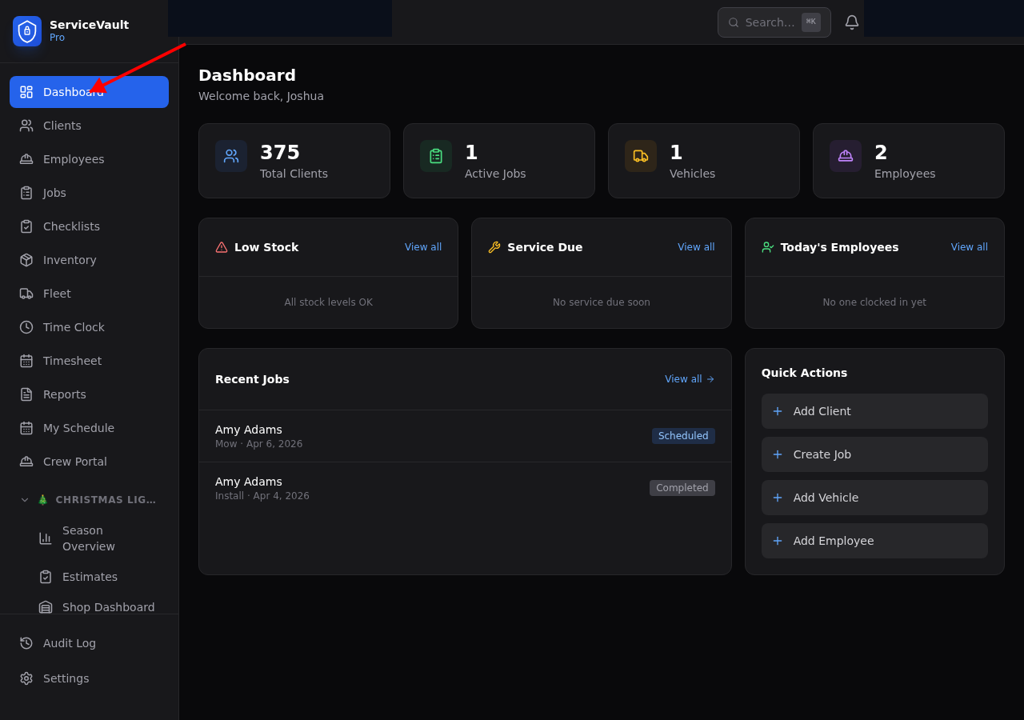
Task: Open the Inventory section from the sidebar
Action: [x=70, y=260]
